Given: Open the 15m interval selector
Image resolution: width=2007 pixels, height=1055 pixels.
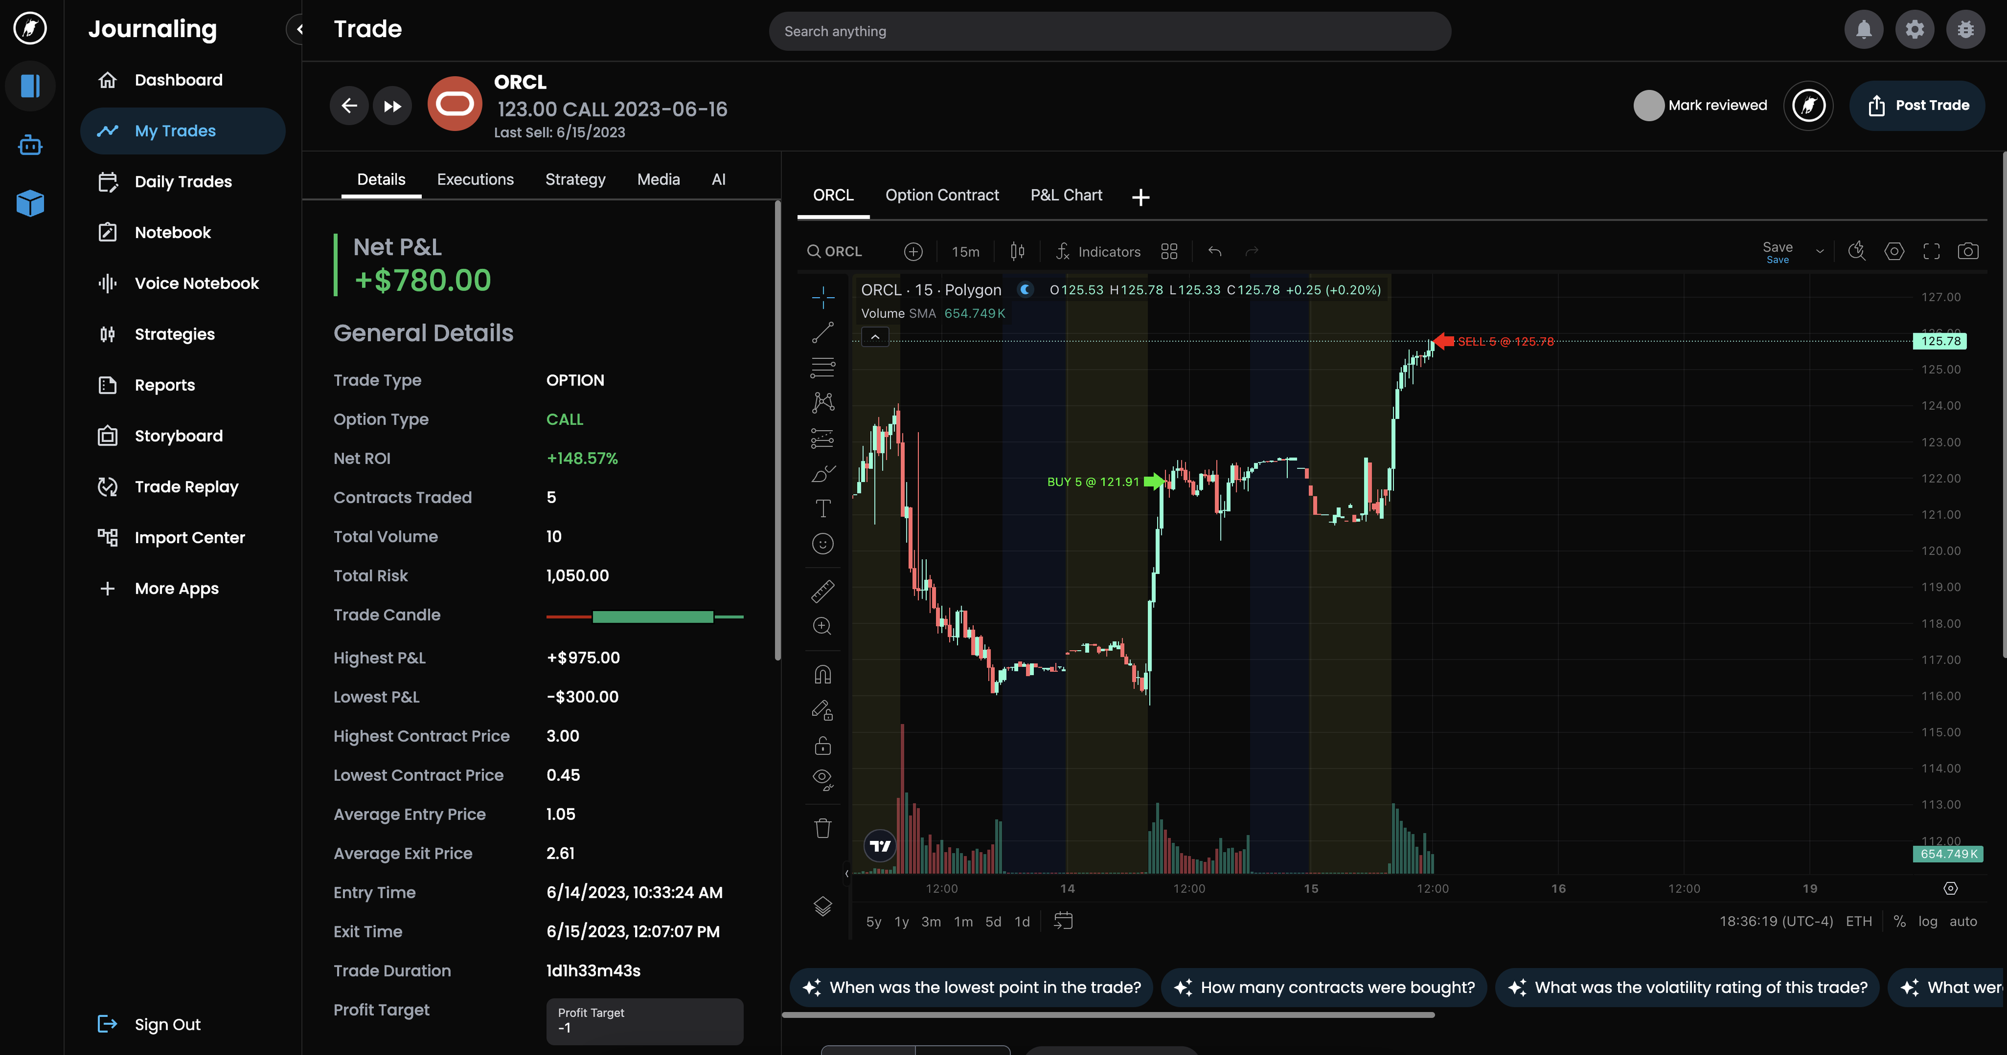Looking at the screenshot, I should [x=965, y=252].
